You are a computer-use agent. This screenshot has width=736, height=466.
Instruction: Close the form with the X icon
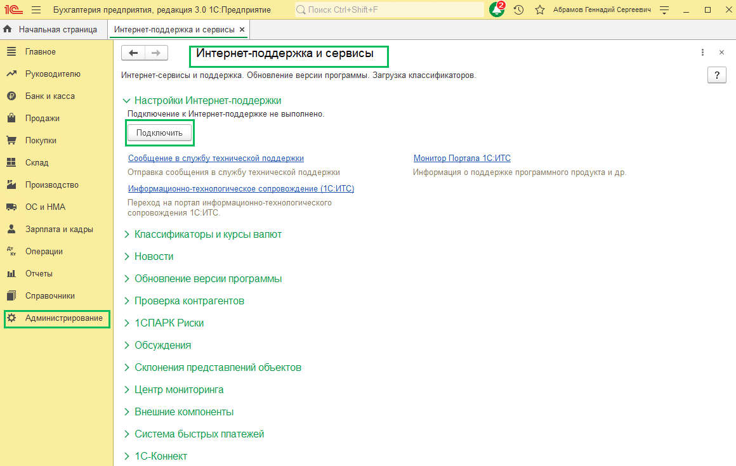(722, 53)
